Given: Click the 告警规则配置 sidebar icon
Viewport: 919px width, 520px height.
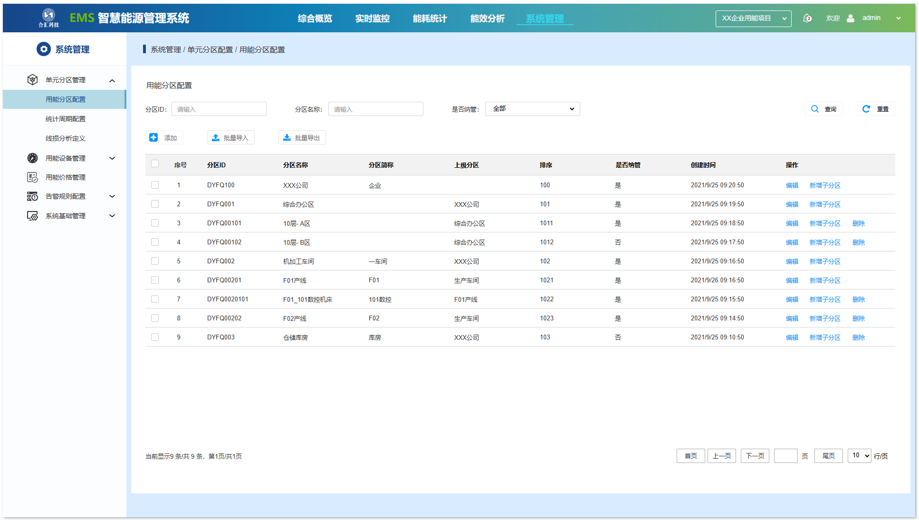Looking at the screenshot, I should click(x=32, y=196).
